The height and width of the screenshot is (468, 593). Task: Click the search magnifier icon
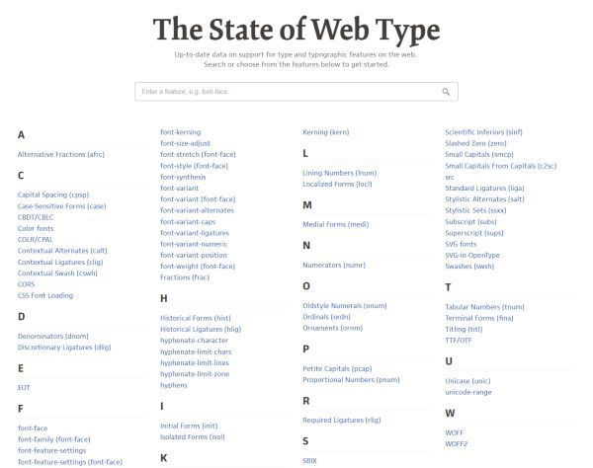[446, 92]
